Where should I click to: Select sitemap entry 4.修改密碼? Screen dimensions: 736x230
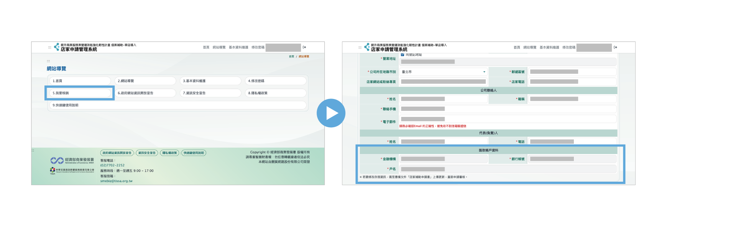click(x=276, y=81)
